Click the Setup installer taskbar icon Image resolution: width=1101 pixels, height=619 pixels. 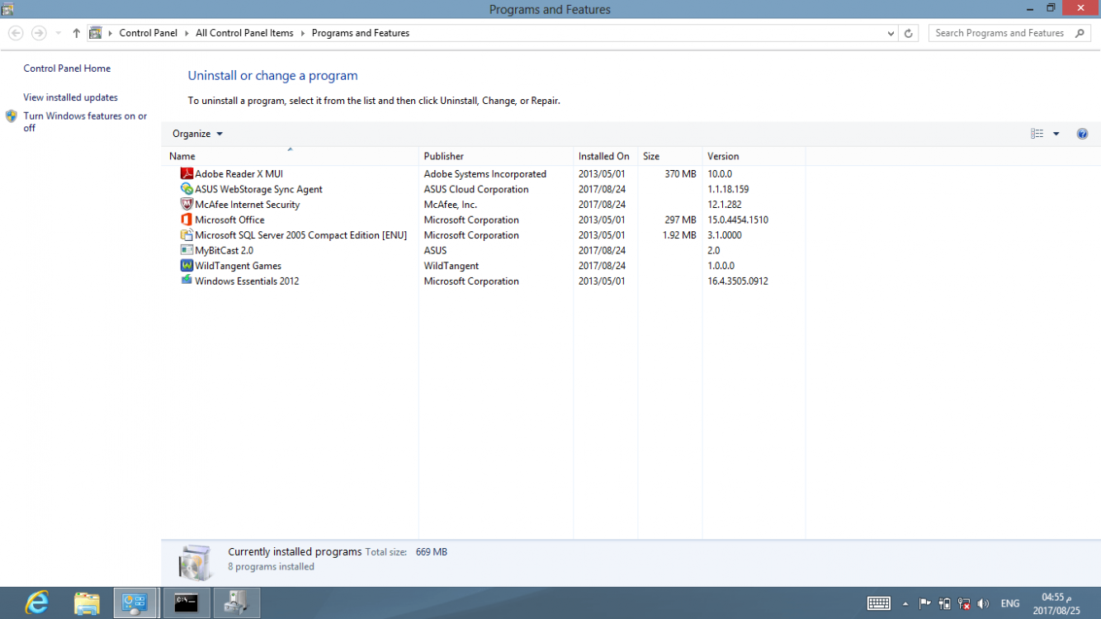(x=236, y=603)
